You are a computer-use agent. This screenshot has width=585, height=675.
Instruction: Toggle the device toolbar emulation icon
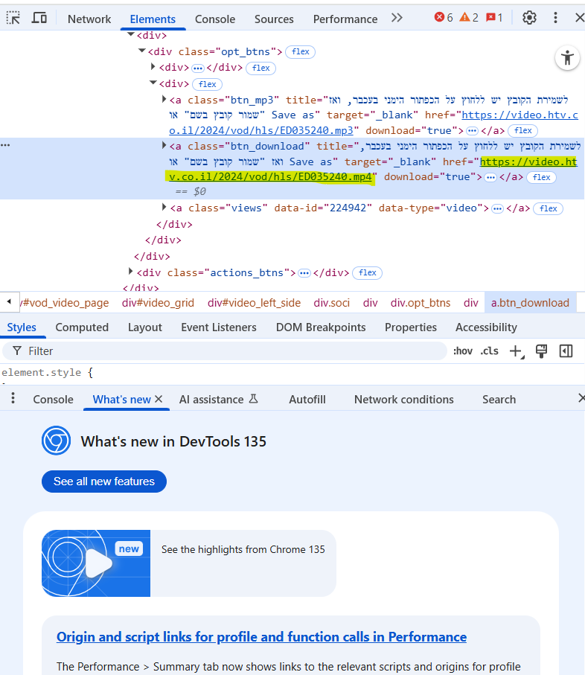39,18
